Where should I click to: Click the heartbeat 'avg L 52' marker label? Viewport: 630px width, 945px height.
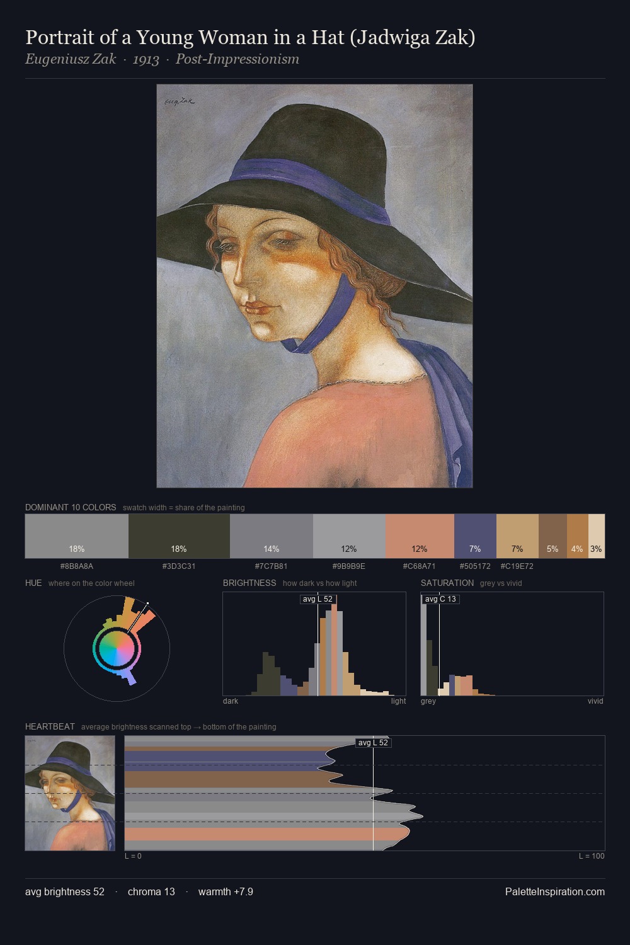coord(373,743)
